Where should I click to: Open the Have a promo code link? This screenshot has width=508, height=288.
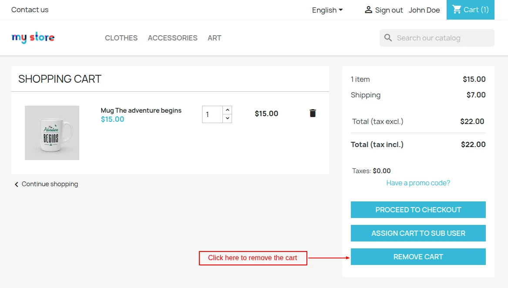pos(418,183)
